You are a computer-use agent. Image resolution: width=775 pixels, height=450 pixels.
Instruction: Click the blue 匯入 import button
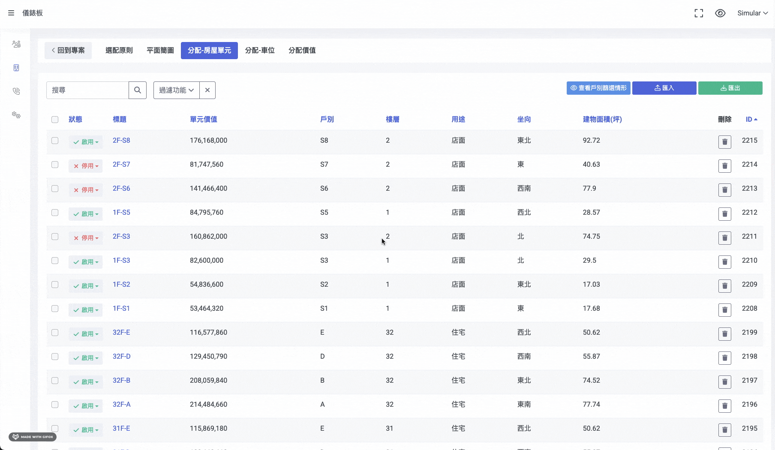pos(664,88)
